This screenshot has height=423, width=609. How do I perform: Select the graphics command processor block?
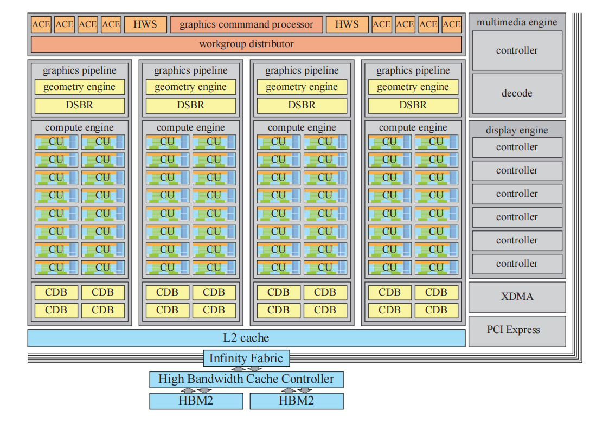(x=247, y=24)
